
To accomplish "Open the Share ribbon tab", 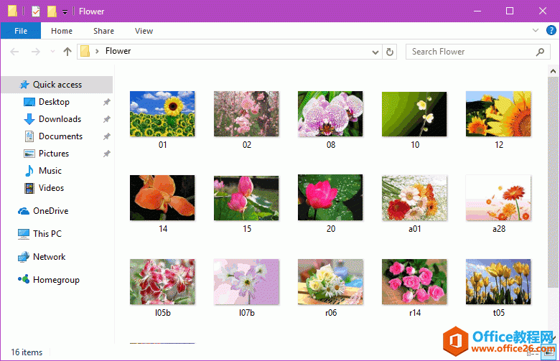I will tap(103, 31).
